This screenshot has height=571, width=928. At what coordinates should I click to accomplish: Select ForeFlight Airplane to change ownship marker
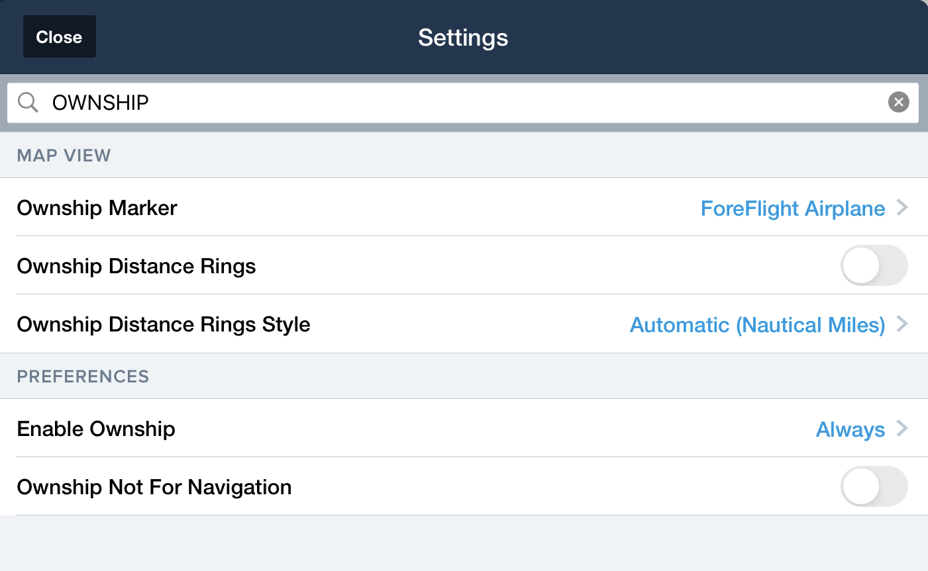coord(793,208)
